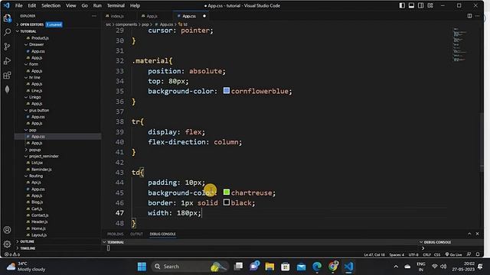Open the Selection menu
Viewport: 490px width, 275px height.
click(51, 5)
